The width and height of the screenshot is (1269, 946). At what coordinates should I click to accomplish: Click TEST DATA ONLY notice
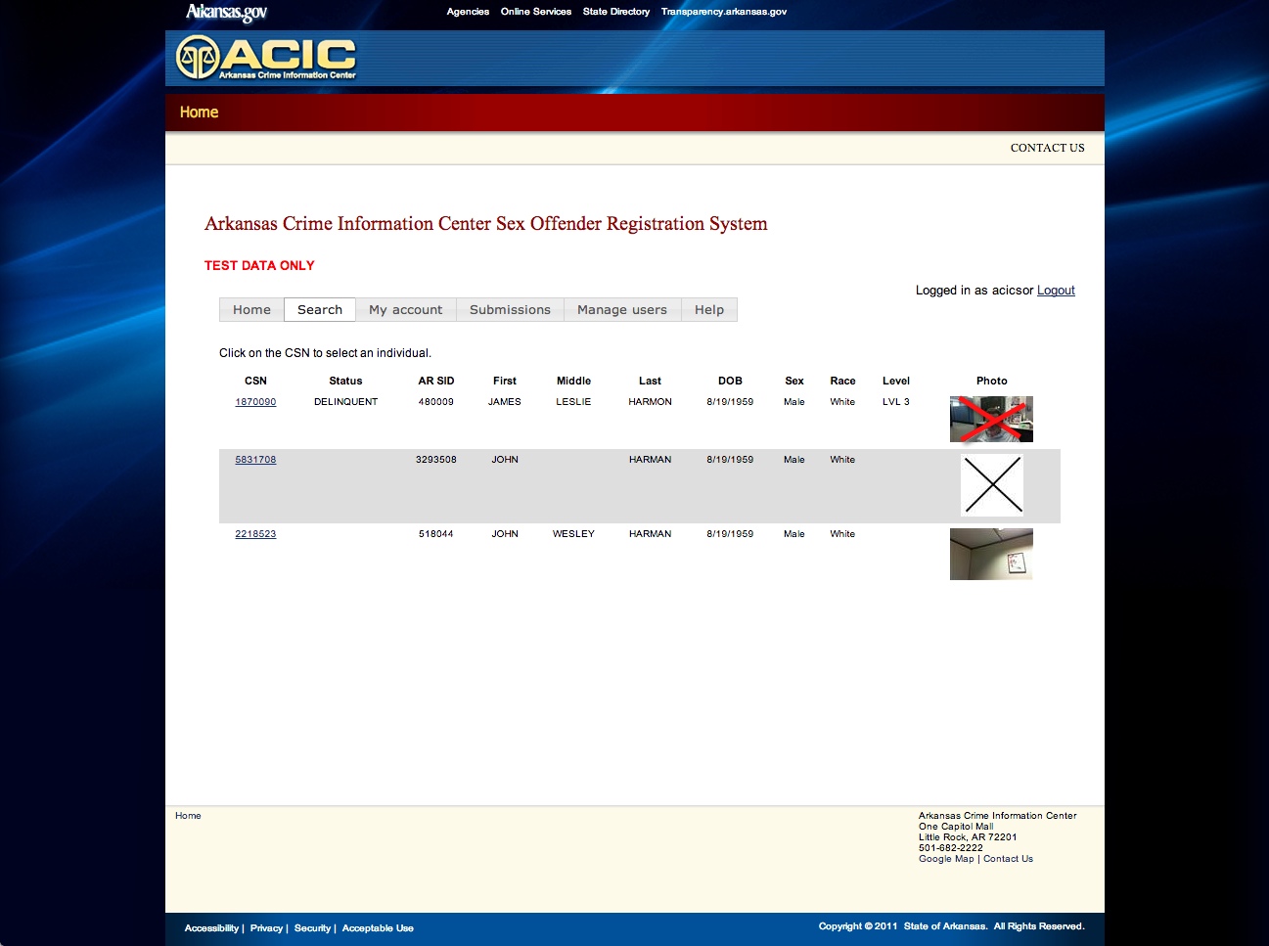click(x=259, y=265)
